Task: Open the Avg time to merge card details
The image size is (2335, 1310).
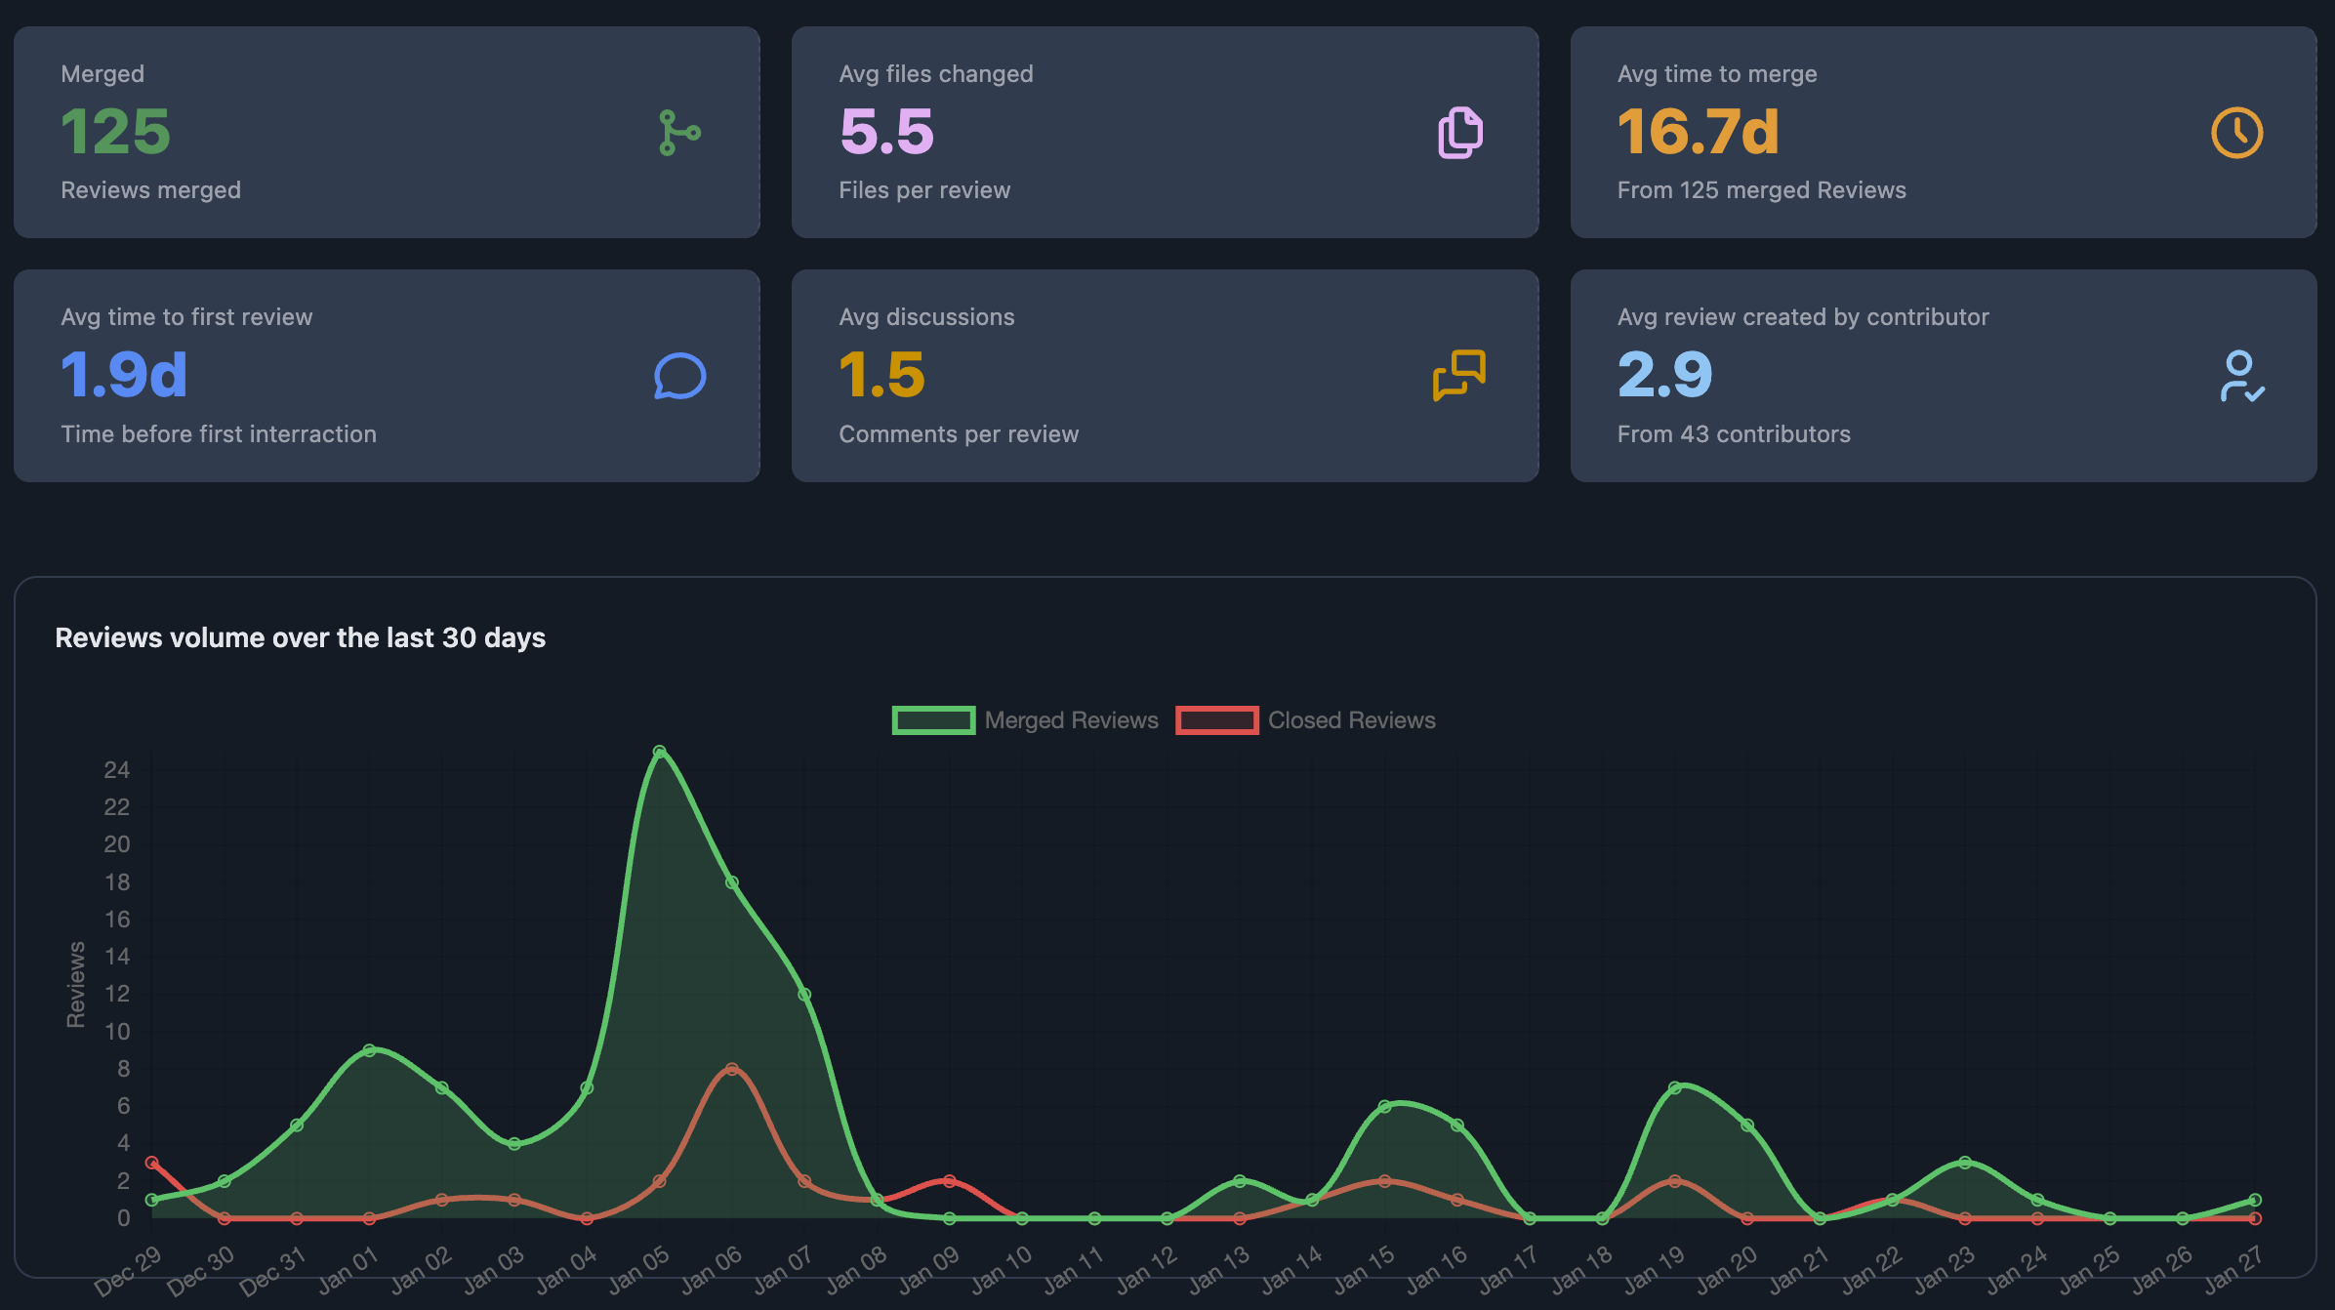Action: coord(1943,133)
